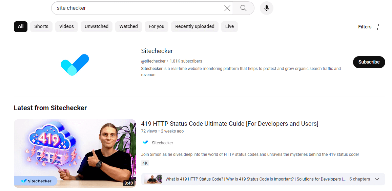The height and width of the screenshot is (191, 392).
Task: Click the chapter preview thumbnail
Action: point(153,179)
